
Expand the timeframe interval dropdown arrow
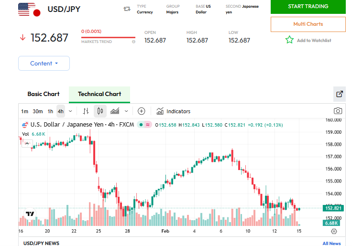click(70, 111)
